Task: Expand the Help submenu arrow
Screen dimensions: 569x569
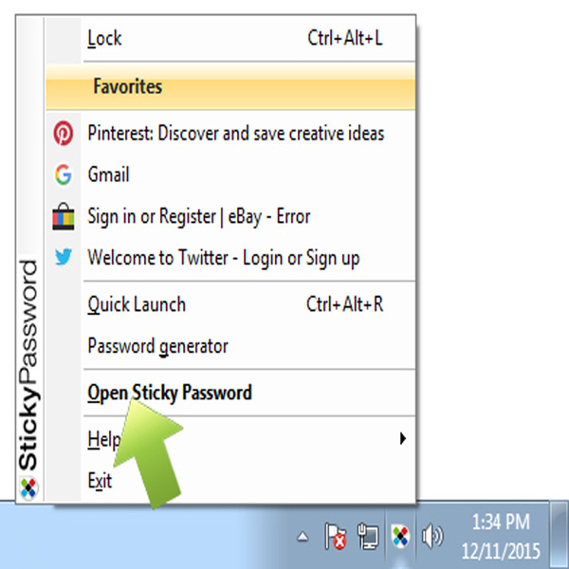Action: pyautogui.click(x=402, y=439)
